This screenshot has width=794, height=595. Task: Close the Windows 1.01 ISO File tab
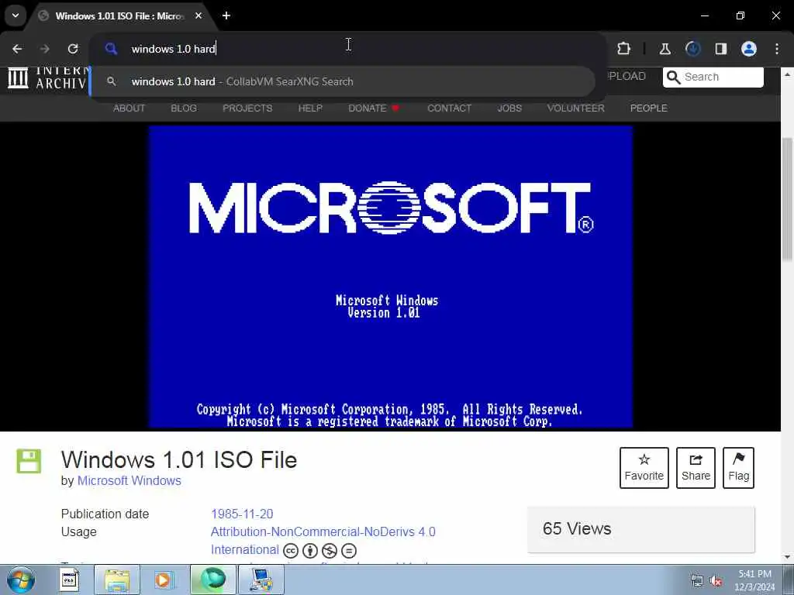(198, 15)
